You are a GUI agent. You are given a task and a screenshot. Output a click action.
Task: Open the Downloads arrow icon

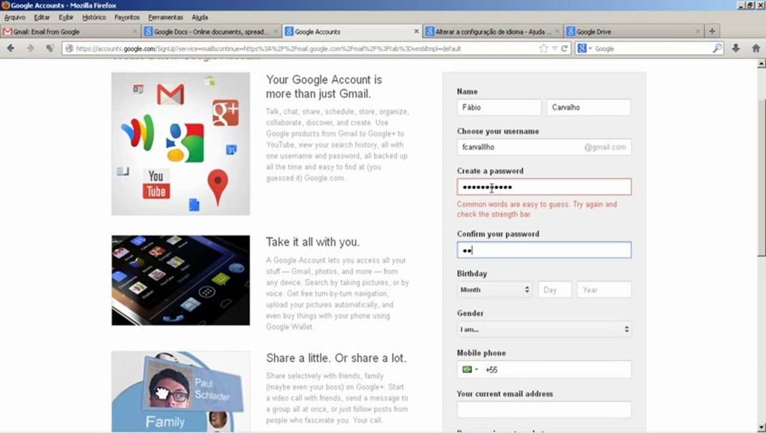tap(735, 48)
